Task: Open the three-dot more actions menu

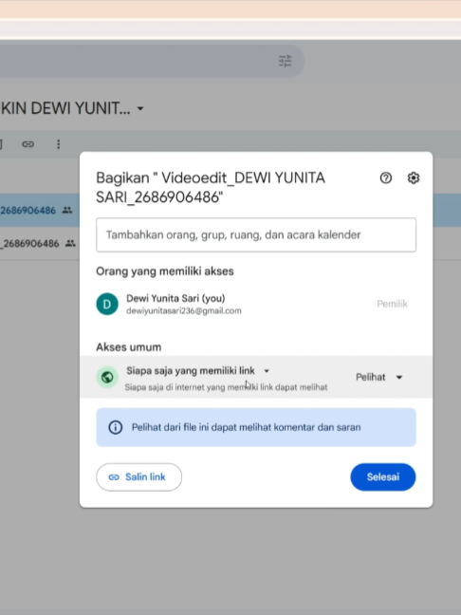Action: [x=59, y=144]
